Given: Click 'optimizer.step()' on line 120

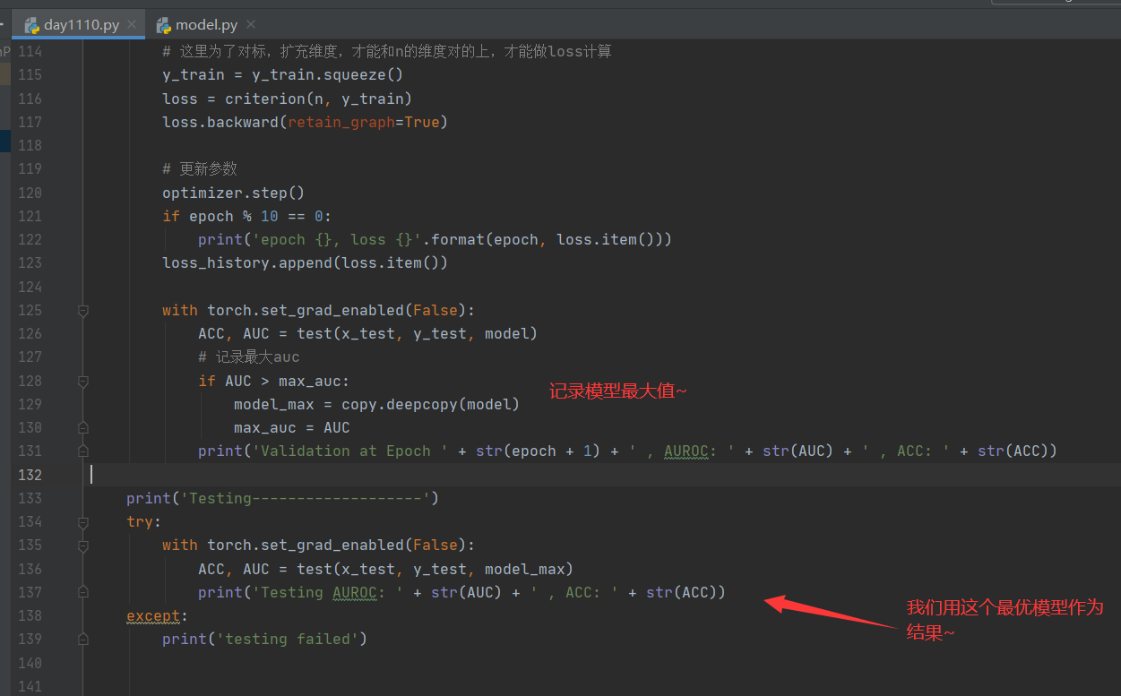Looking at the screenshot, I should [234, 193].
